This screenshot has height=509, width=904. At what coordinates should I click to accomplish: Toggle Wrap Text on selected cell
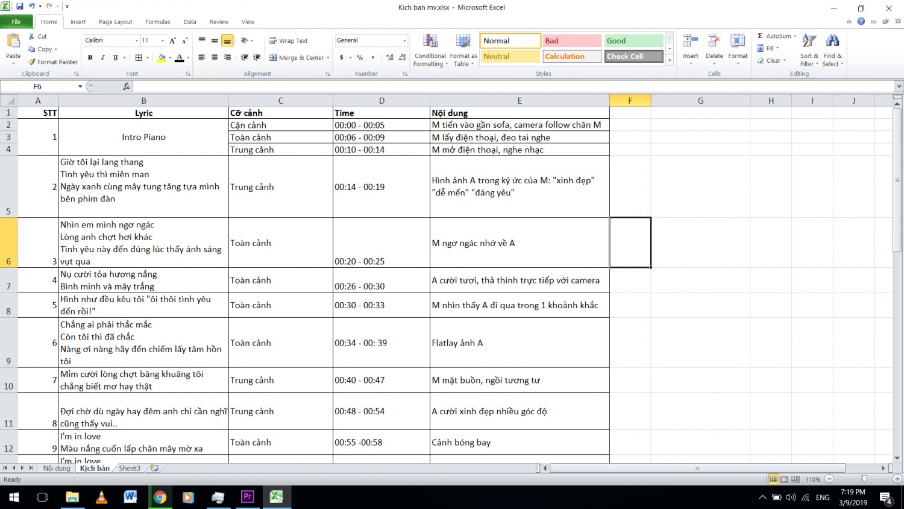[x=288, y=40]
